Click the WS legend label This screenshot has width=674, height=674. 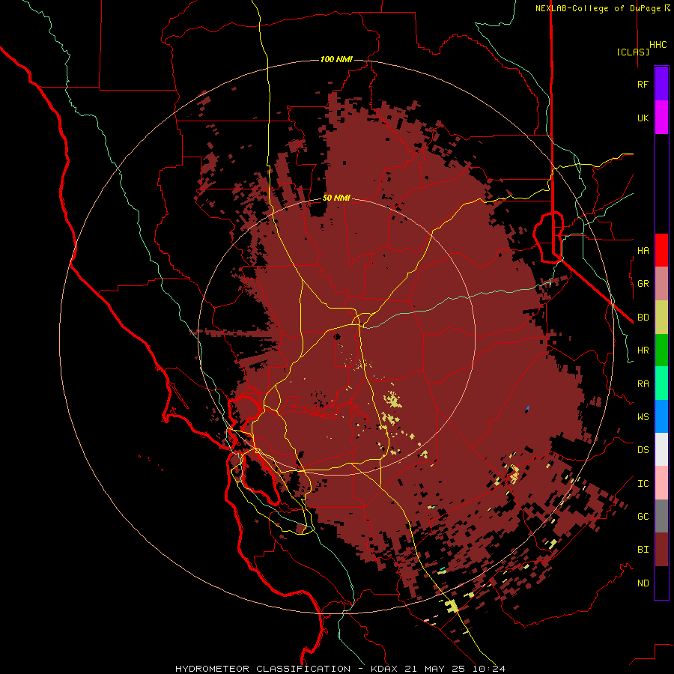643,417
